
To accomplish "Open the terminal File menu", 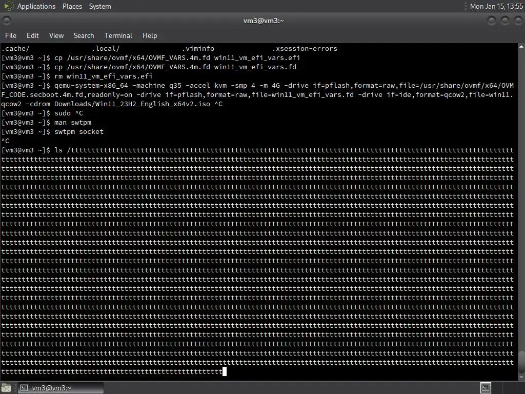I will (11, 35).
